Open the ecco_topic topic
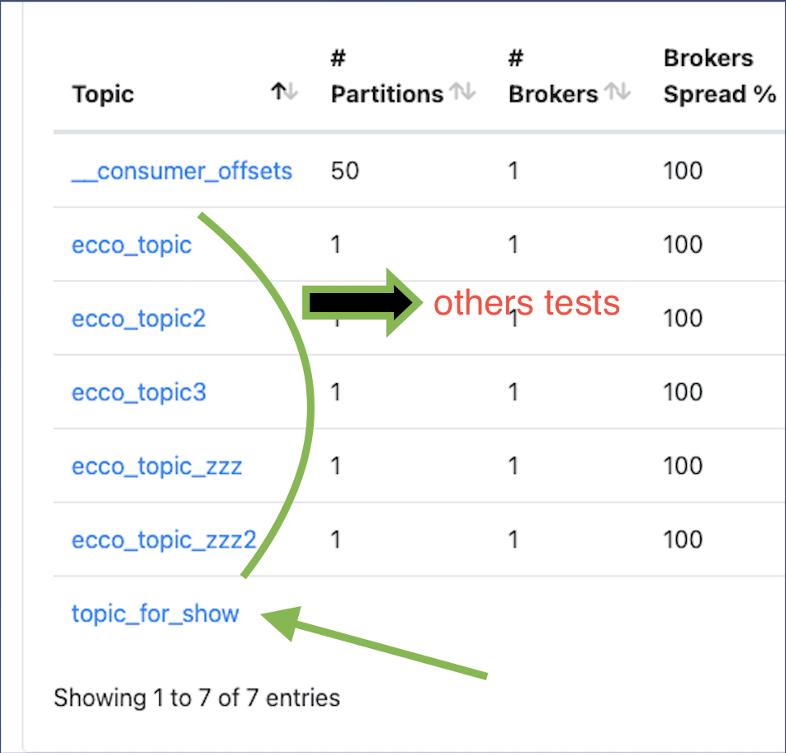 (x=131, y=244)
